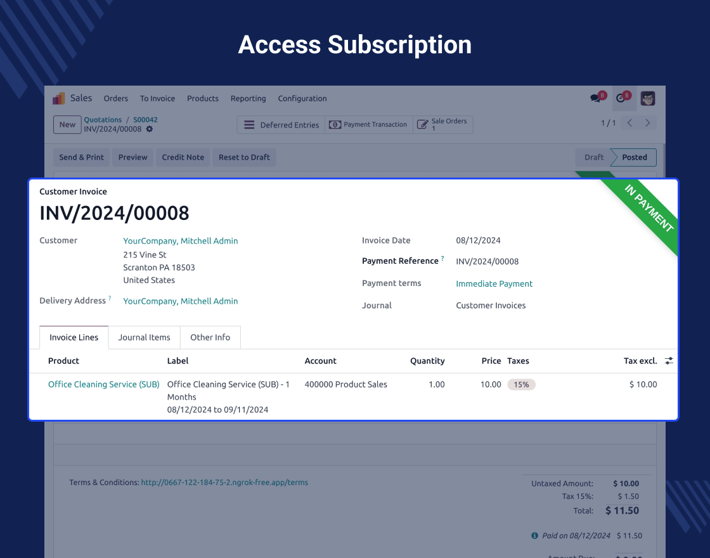
Task: Open Deferred Entries smart button
Action: point(281,124)
